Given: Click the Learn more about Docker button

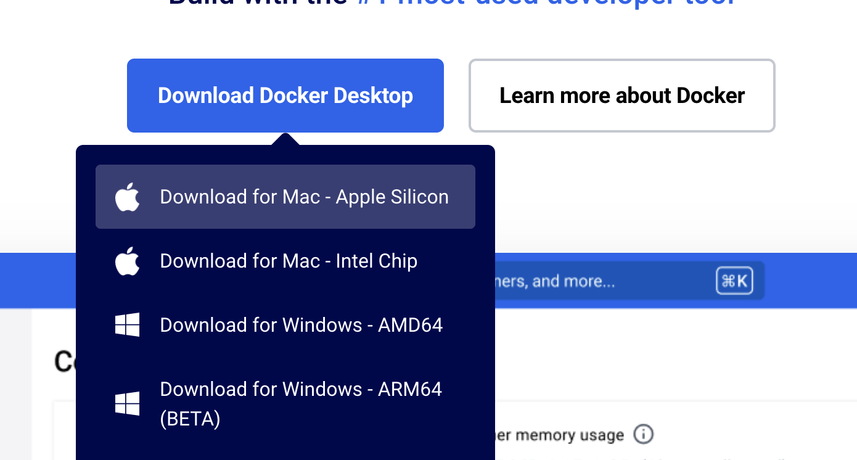Looking at the screenshot, I should [x=622, y=96].
